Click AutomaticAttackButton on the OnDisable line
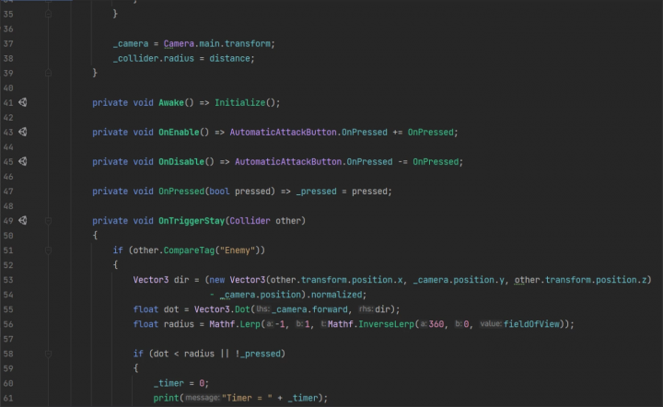The height and width of the screenshot is (407, 663). (288, 162)
